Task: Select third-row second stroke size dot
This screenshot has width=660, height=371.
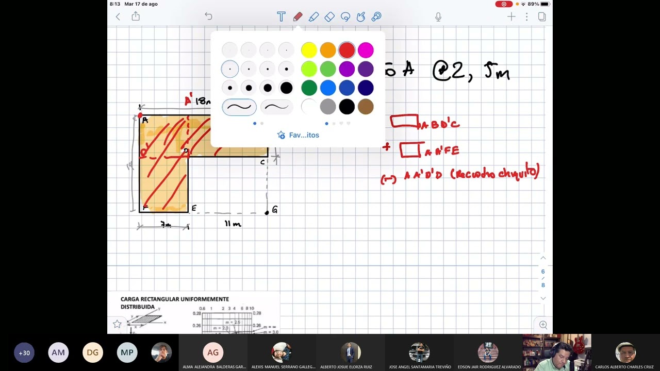Action: 249,88
